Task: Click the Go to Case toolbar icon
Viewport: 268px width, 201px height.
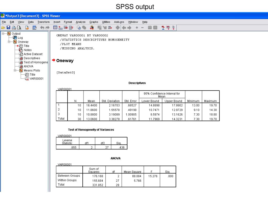Action: coord(60,27)
